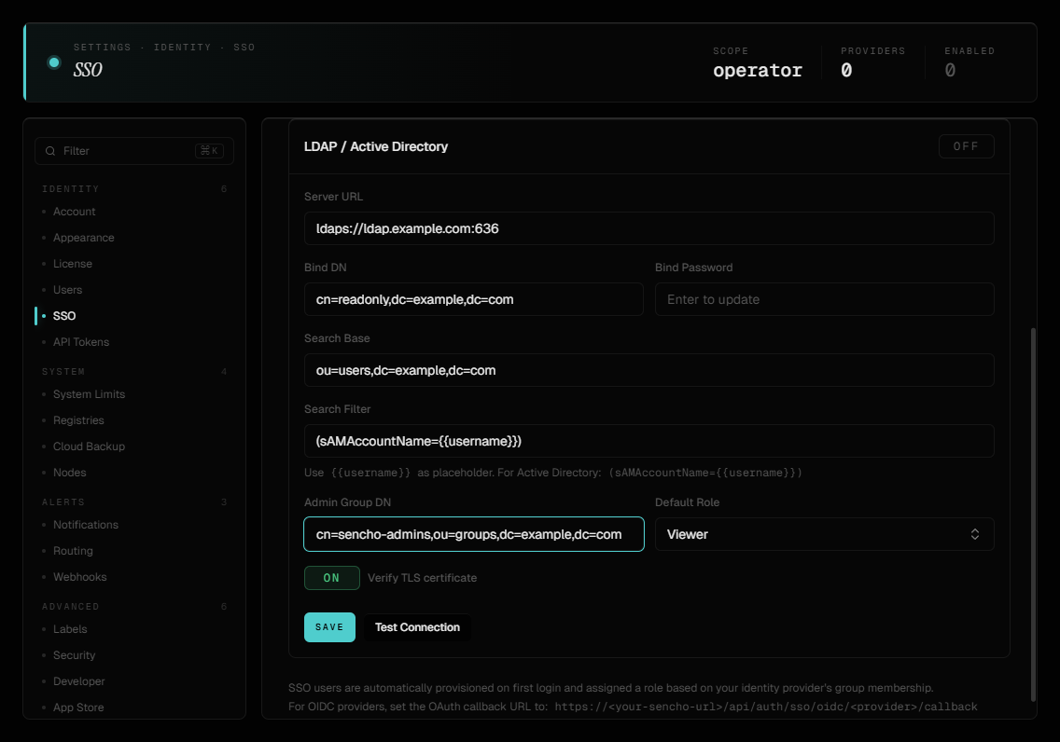The width and height of the screenshot is (1060, 742).
Task: Click the 'operator' scope value
Action: (757, 70)
